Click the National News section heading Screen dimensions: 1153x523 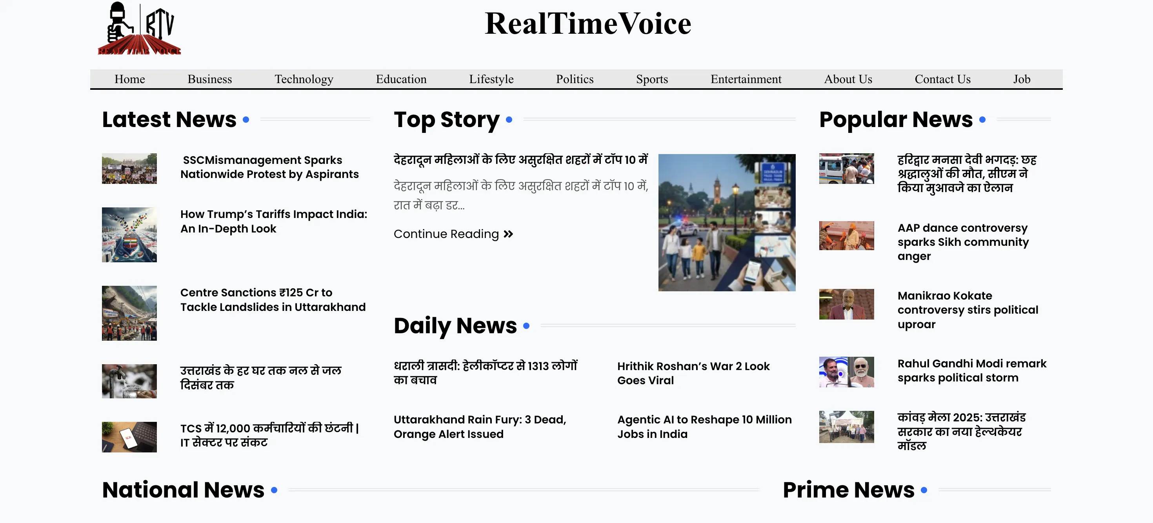183,490
